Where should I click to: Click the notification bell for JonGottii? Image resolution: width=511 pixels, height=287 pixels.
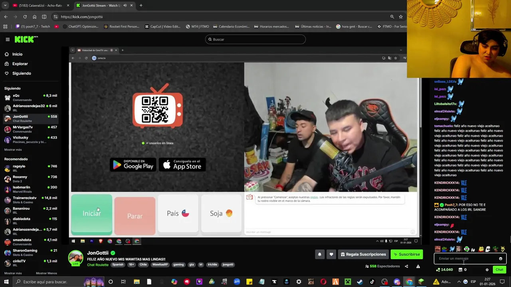(319, 254)
